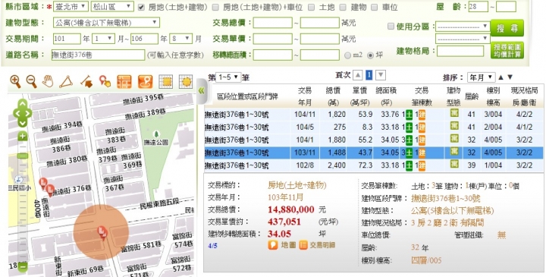
Task: Click building type icon in 103/11 row
Action: [454, 151]
